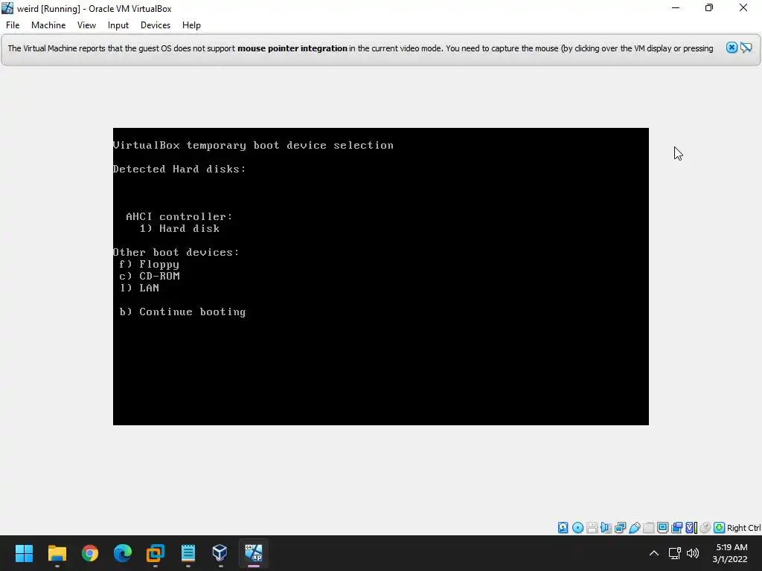The height and width of the screenshot is (571, 762).
Task: Click 'VirtualBox temporary boot device selection' title text
Action: [x=253, y=145]
